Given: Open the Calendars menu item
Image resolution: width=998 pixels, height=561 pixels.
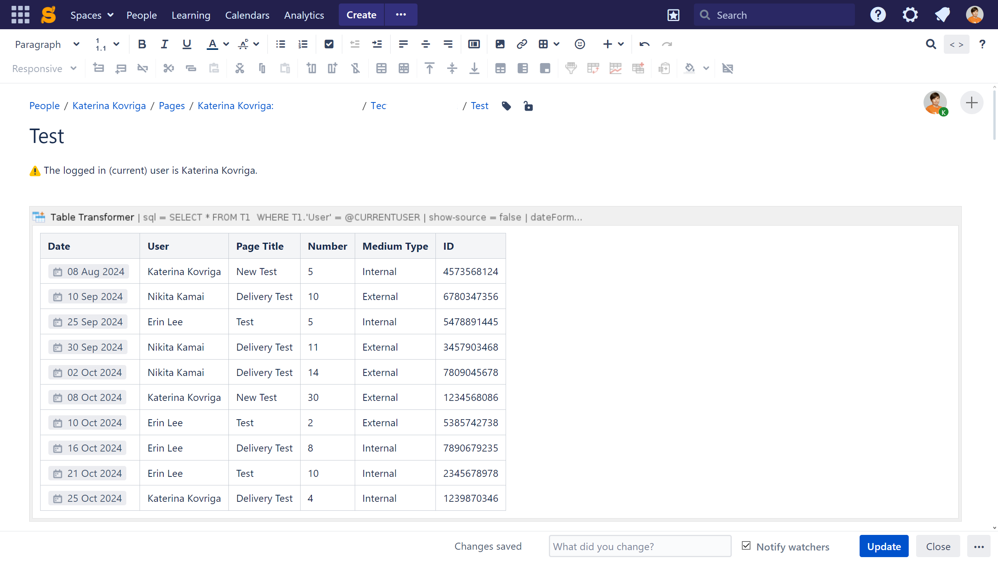Looking at the screenshot, I should (x=247, y=15).
